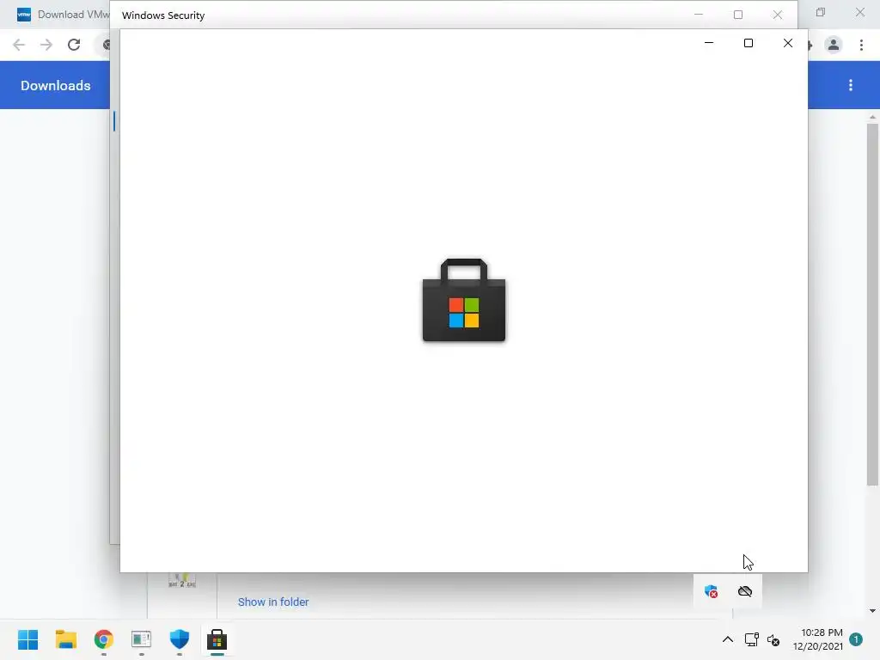Image resolution: width=880 pixels, height=660 pixels.
Task: Click the Windows Security title bar text
Action: pos(163,15)
